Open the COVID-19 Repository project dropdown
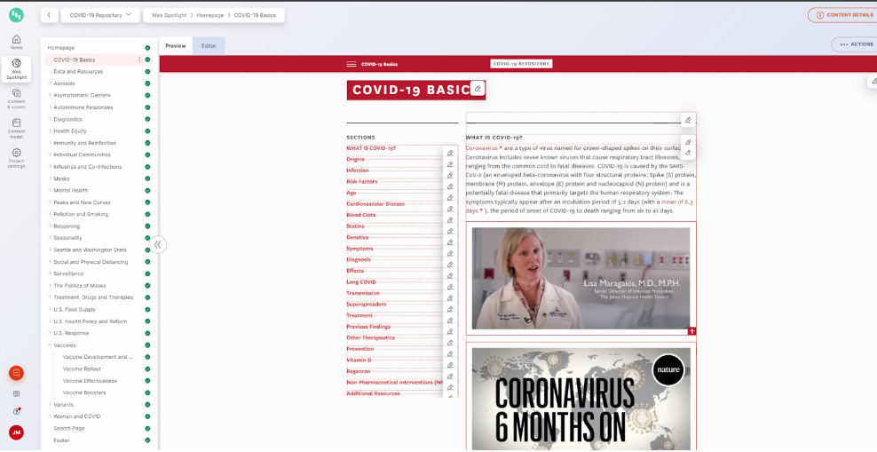Viewport: 877px width, 452px height. [x=100, y=15]
